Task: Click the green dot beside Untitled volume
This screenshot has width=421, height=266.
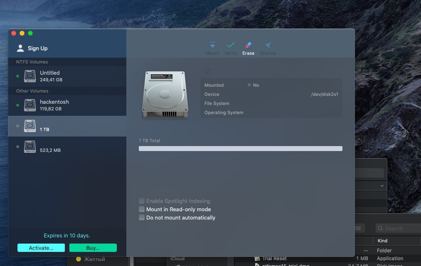Action: 18,76
